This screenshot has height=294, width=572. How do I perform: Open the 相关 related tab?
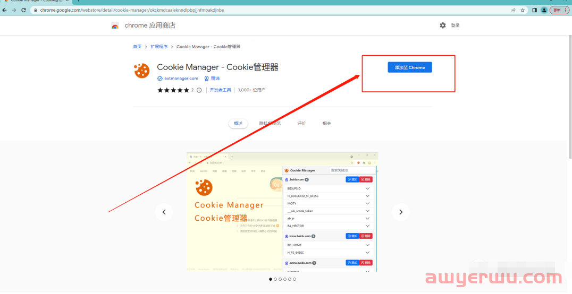pos(327,124)
